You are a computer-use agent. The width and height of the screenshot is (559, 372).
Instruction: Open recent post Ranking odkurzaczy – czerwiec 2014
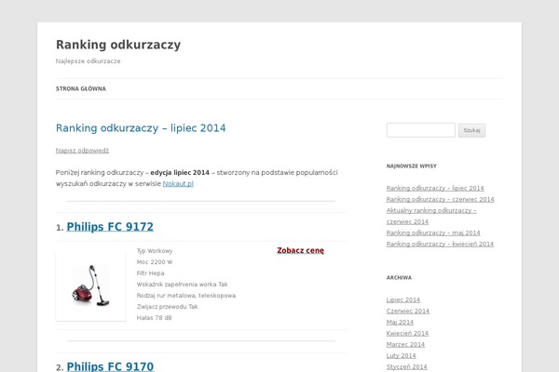pyautogui.click(x=440, y=199)
